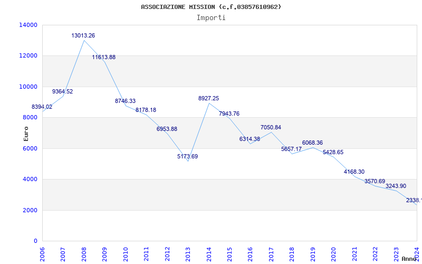
Task: Click x-axis year 2012
Action: pos(167,254)
